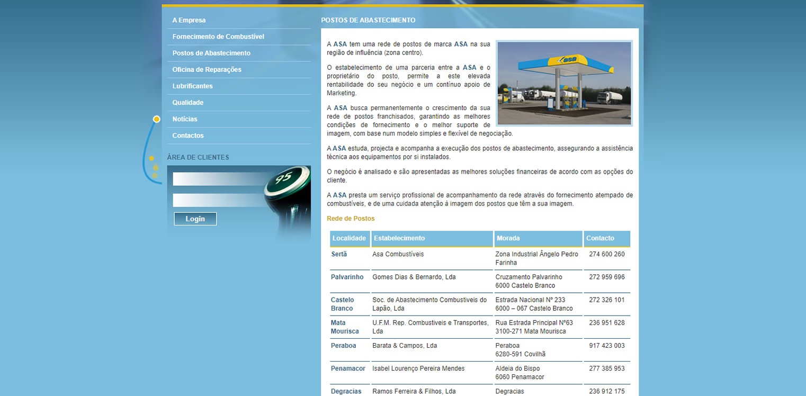Click phone number 272 326 101
Image resolution: width=806 pixels, height=396 pixels.
pos(607,300)
